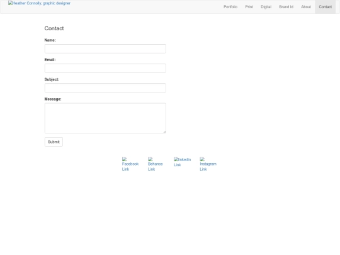Select Brand Id in navigation
Screen dimensions: 340x255
click(286, 7)
